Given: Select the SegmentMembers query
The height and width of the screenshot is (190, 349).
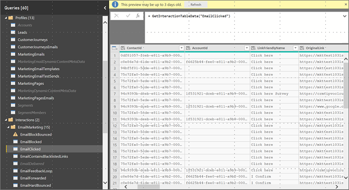Looking at the screenshot, I should 32,112.
